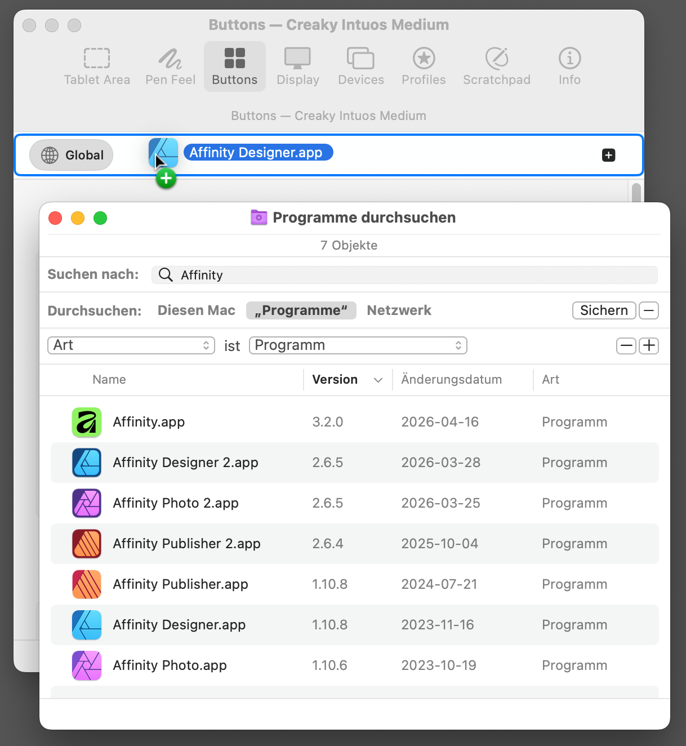686x746 pixels.
Task: Sort by the Änderungsdatum column
Action: coord(451,380)
